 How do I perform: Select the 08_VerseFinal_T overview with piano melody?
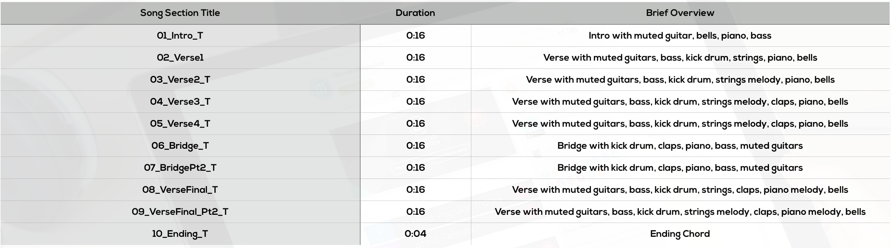(x=680, y=190)
